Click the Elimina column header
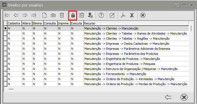 click(38, 23)
